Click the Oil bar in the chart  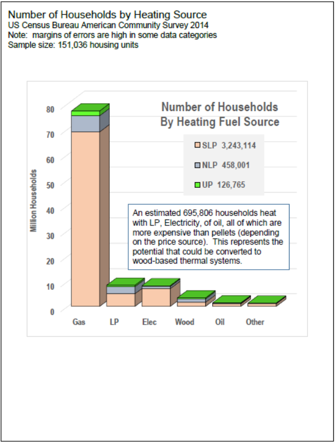coord(227,304)
